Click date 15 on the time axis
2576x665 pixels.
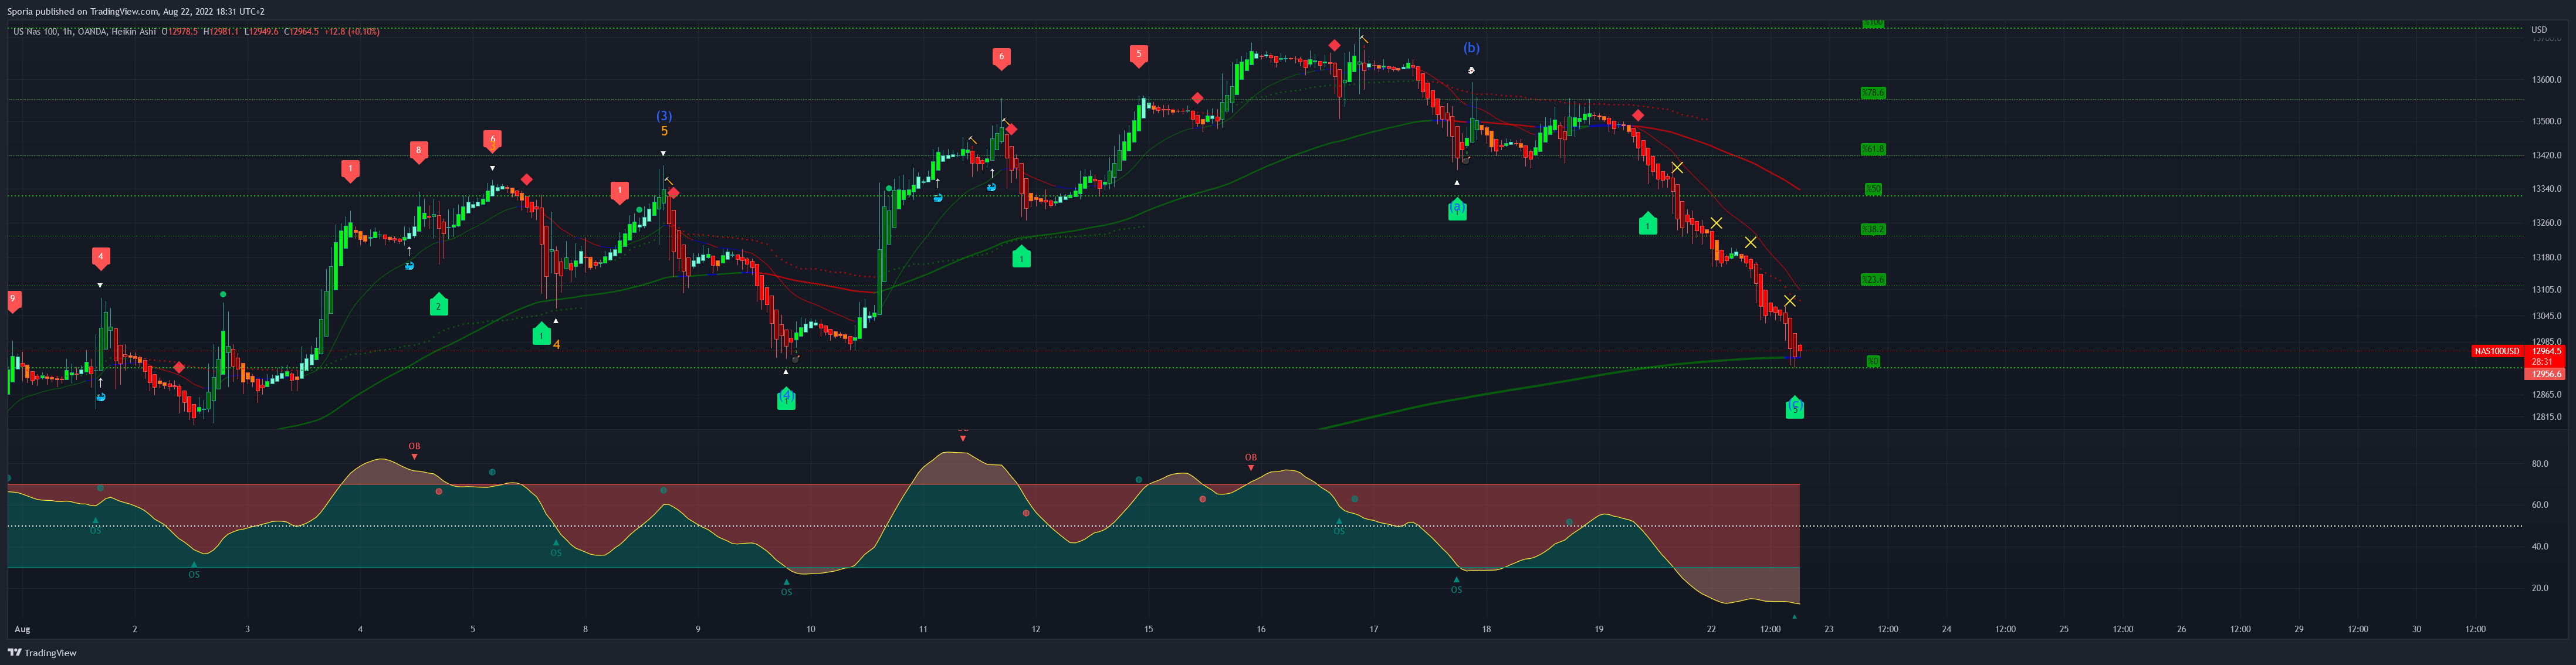click(1149, 630)
